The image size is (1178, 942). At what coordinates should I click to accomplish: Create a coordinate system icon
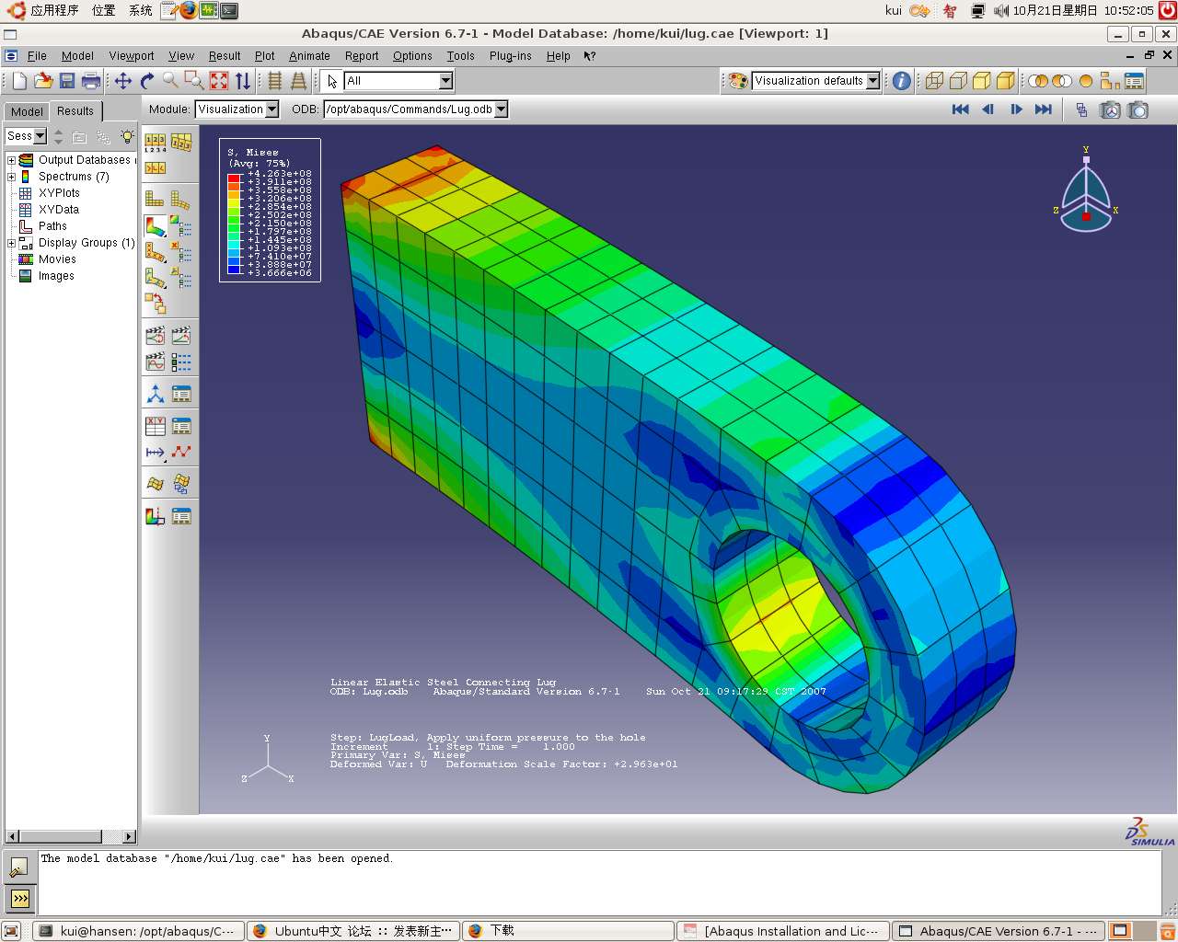[x=156, y=395]
